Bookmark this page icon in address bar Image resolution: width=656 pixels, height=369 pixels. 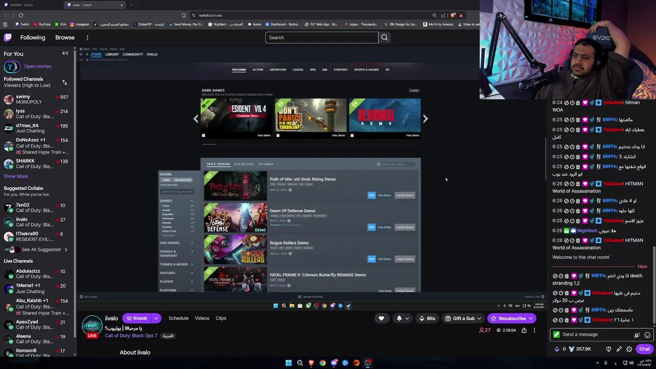tap(183, 15)
